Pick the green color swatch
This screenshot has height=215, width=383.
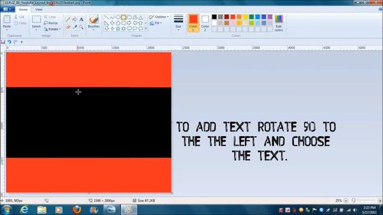(x=251, y=17)
